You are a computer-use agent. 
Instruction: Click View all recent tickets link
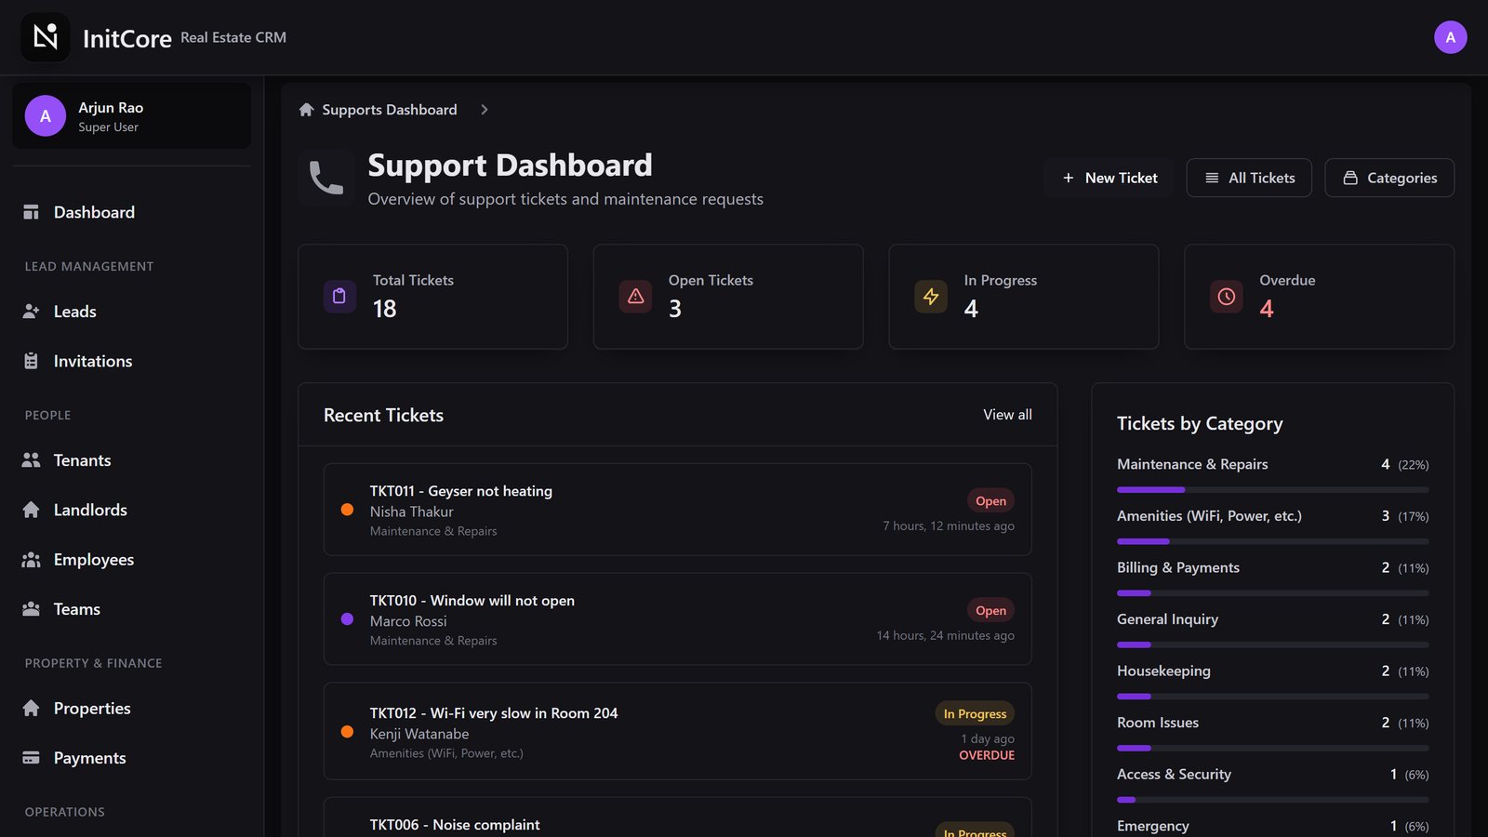[x=1007, y=415]
